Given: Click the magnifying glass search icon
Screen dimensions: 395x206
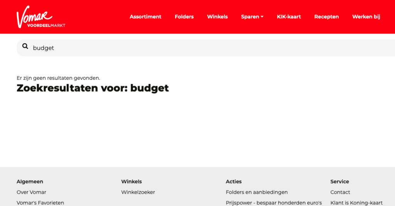Looking at the screenshot, I should point(25,47).
